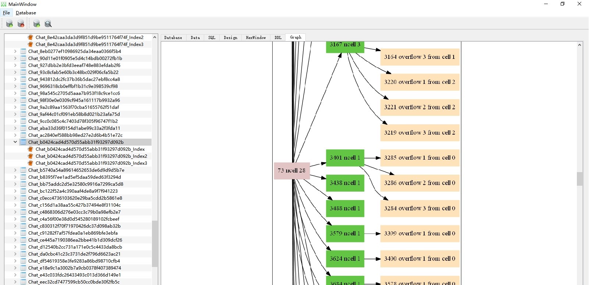The image size is (589, 285).
Task: Click table icon of Chat_c0ecc4736103620e29ba5cdd2b5861e8
Action: tap(23, 198)
